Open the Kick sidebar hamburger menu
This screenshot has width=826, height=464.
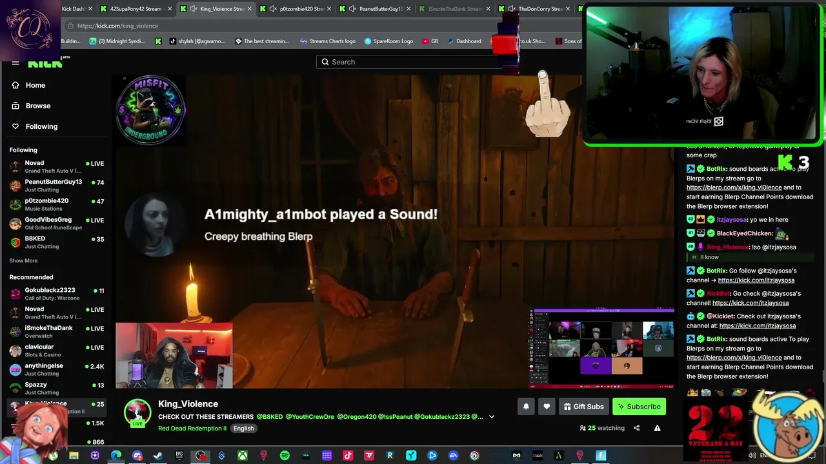(15, 63)
